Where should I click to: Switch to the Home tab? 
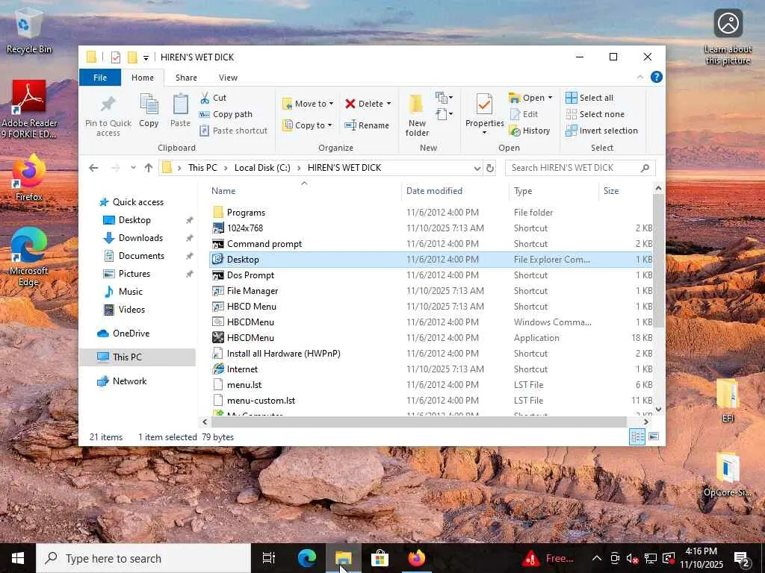[x=143, y=78]
